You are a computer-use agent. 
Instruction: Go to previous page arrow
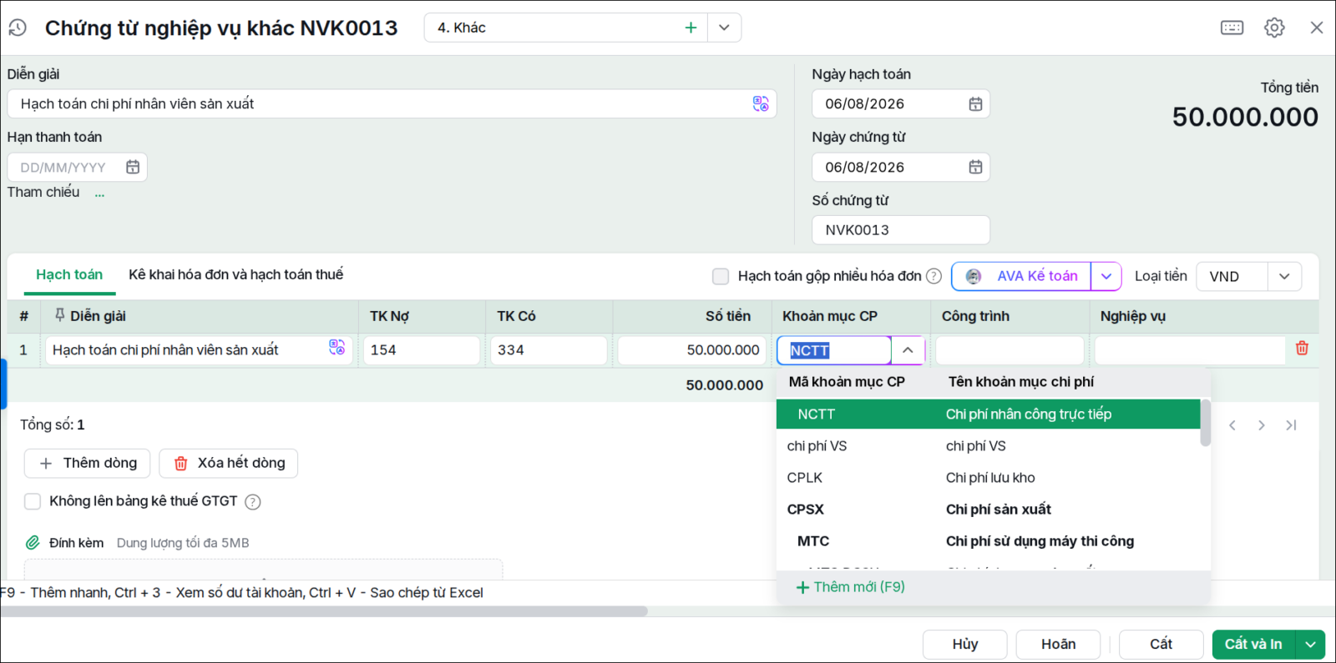click(x=1232, y=425)
